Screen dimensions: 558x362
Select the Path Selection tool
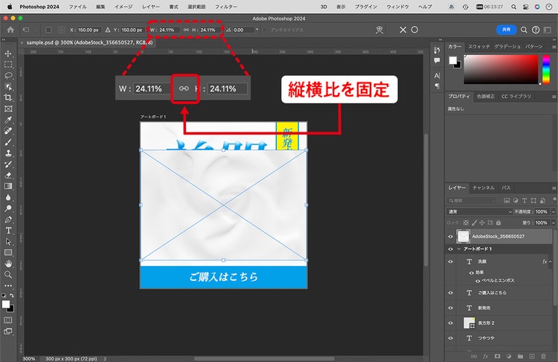[8, 242]
